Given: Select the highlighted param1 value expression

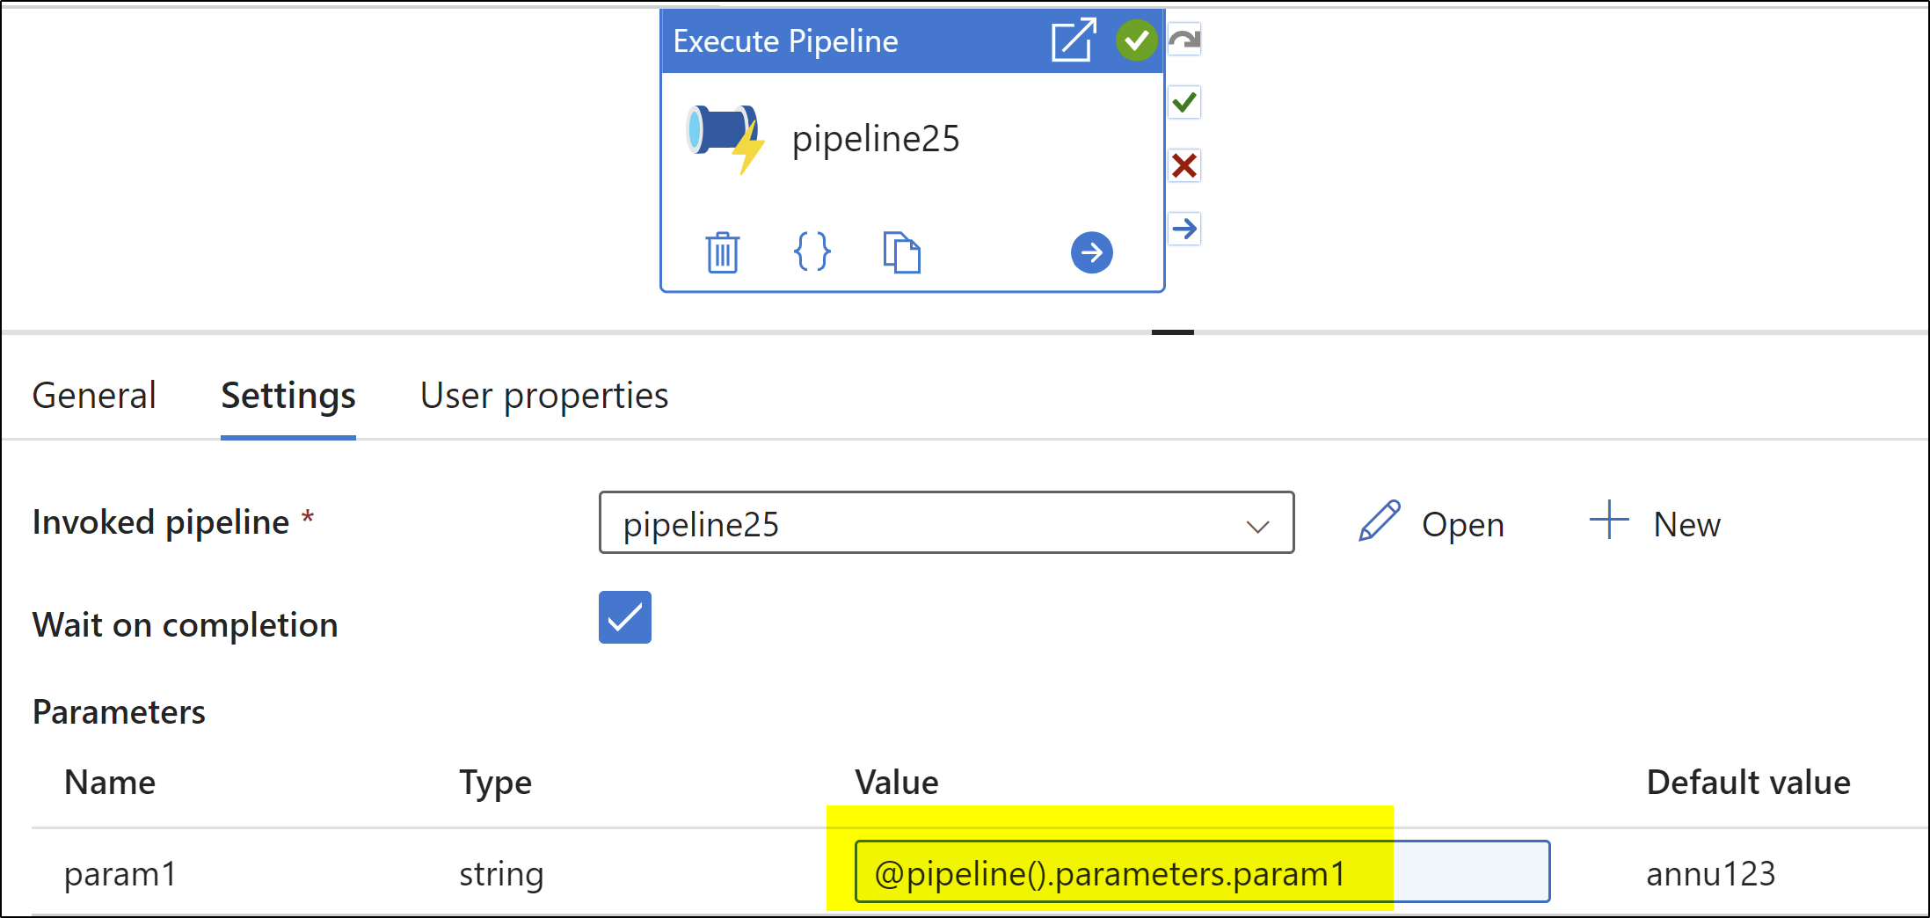Looking at the screenshot, I should point(1110,872).
